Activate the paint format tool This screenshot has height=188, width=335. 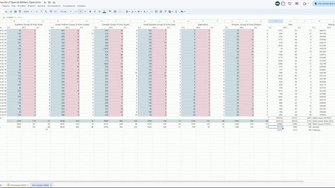pos(20,11)
